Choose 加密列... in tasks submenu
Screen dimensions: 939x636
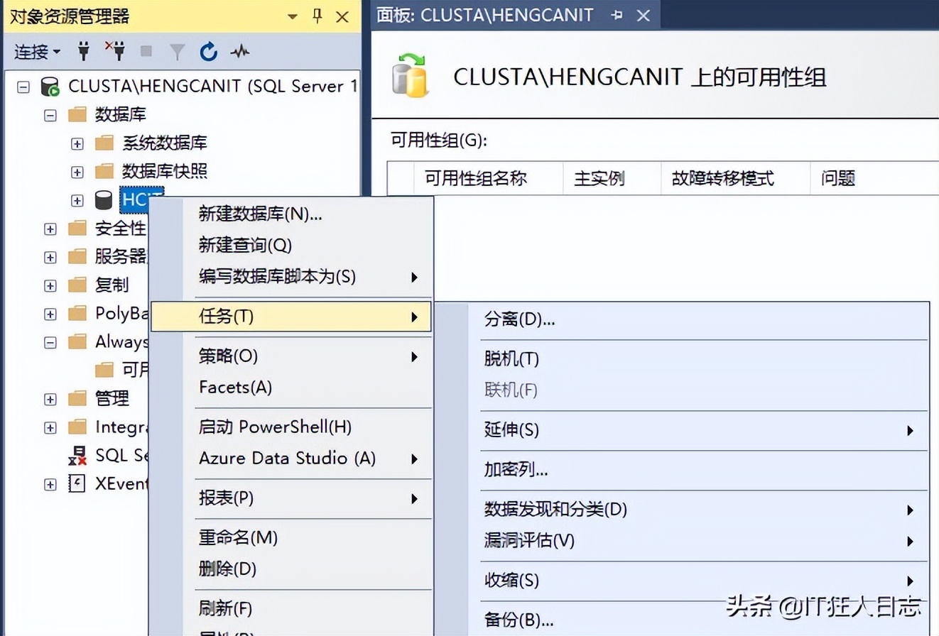click(x=682, y=469)
